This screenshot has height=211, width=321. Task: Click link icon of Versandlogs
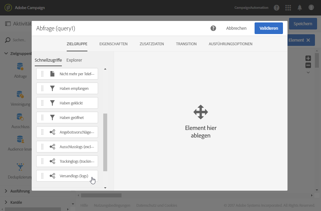pos(52,176)
